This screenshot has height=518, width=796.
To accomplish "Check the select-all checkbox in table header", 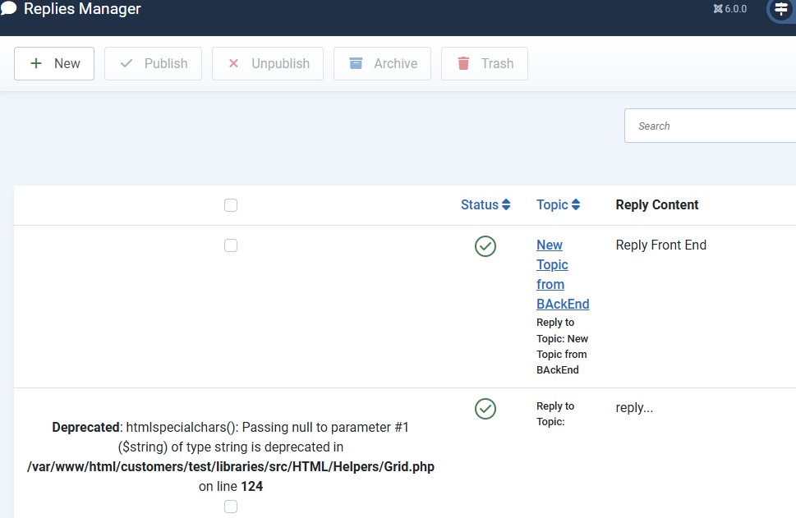I will (231, 205).
